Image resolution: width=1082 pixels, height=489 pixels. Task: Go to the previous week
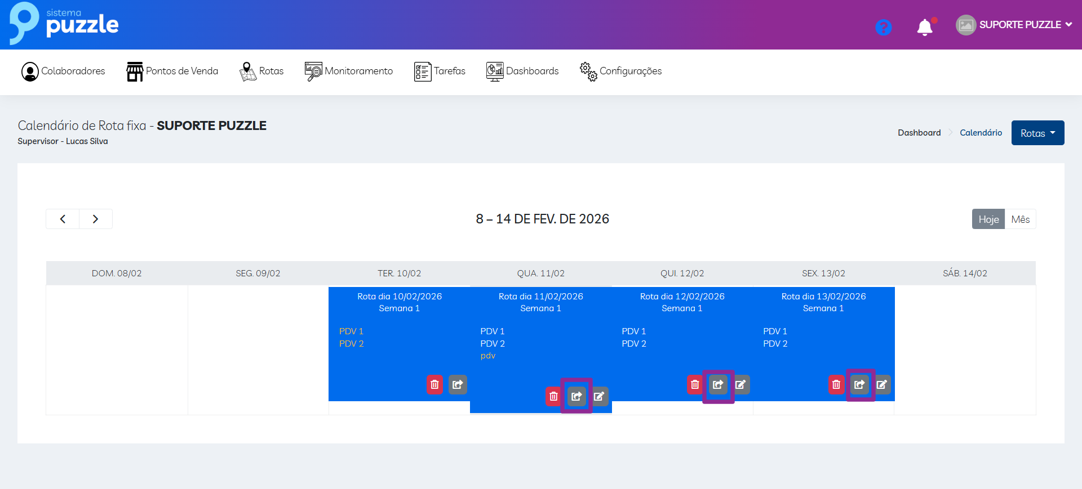click(x=63, y=219)
